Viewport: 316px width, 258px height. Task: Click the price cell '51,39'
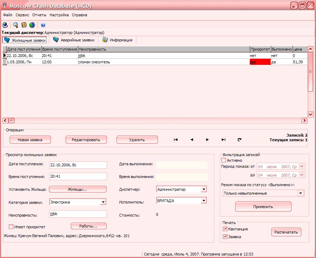[x=300, y=62]
